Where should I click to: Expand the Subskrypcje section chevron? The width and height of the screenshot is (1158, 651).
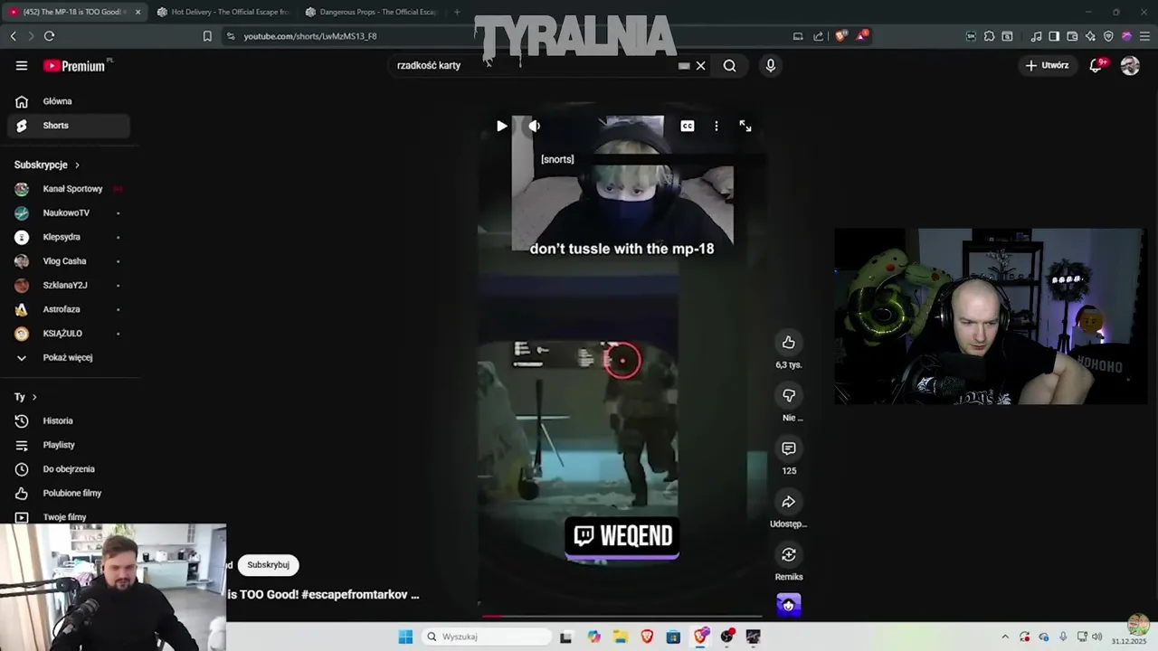[77, 165]
